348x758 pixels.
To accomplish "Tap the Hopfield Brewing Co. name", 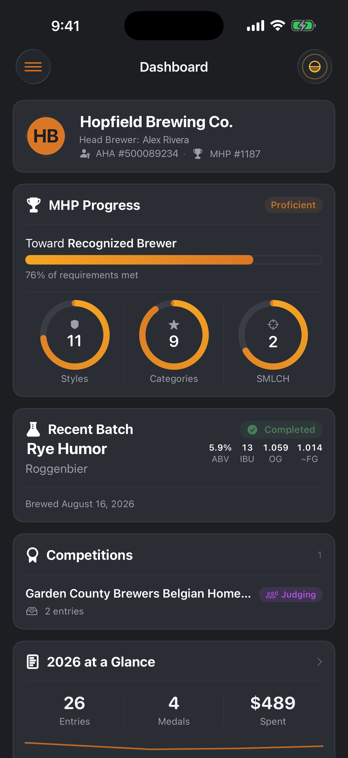I will tap(156, 122).
